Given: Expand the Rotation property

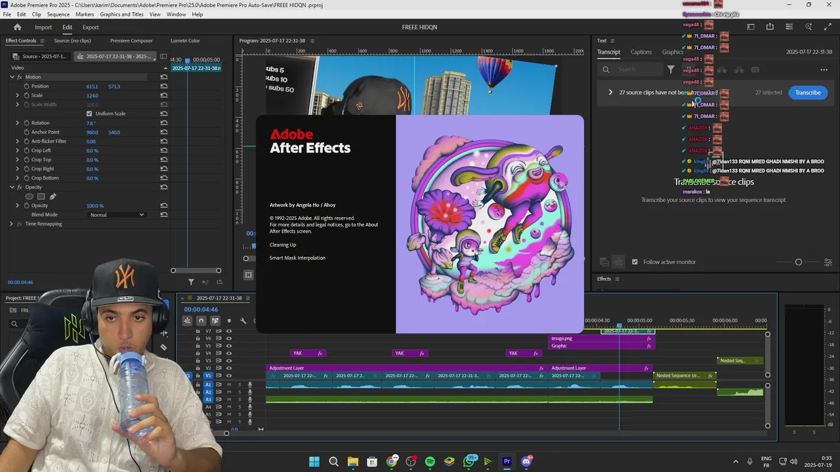Looking at the screenshot, I should tap(18, 123).
